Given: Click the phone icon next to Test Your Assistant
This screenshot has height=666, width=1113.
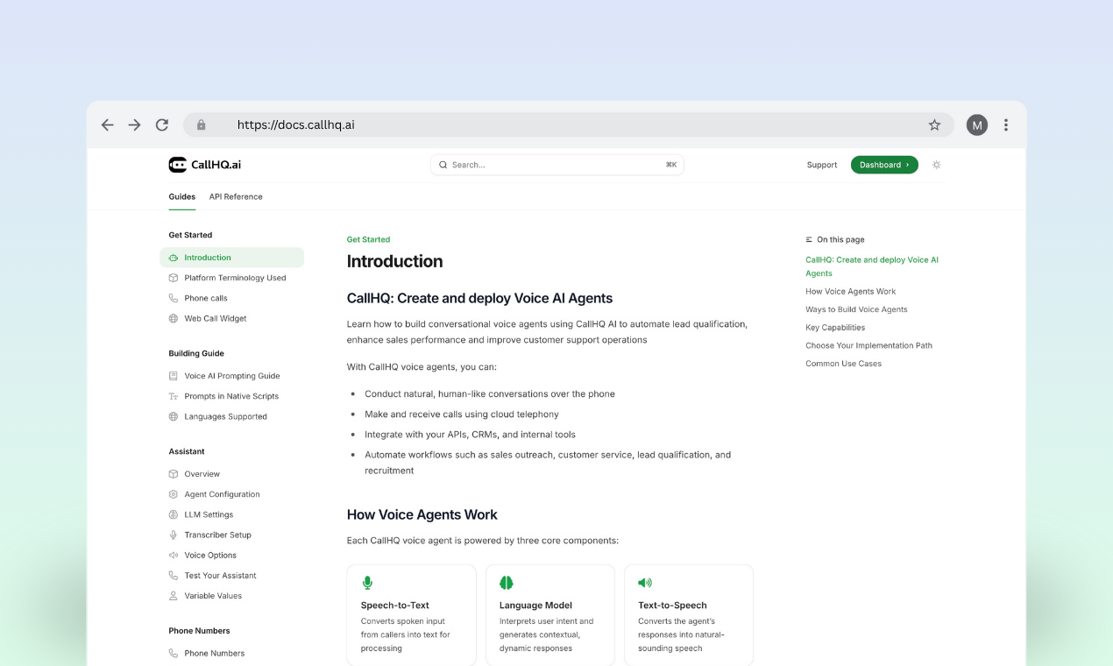Looking at the screenshot, I should (x=174, y=576).
